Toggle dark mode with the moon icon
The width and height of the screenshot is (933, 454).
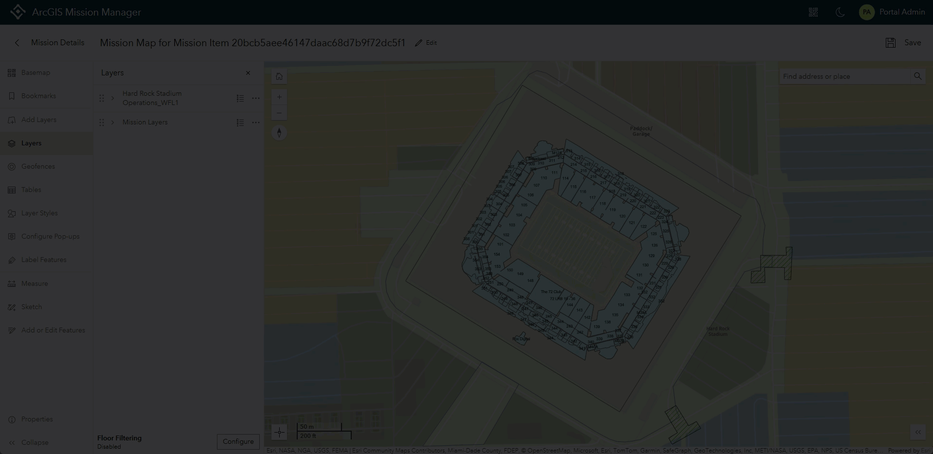840,12
